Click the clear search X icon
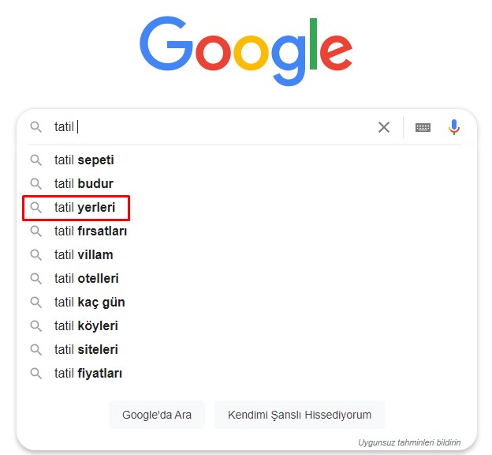This screenshot has height=455, width=492. click(384, 127)
